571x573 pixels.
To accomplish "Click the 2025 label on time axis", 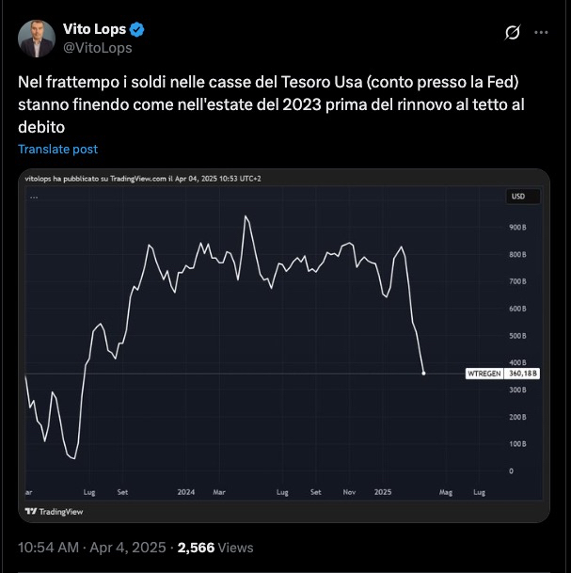I will pyautogui.click(x=382, y=491).
